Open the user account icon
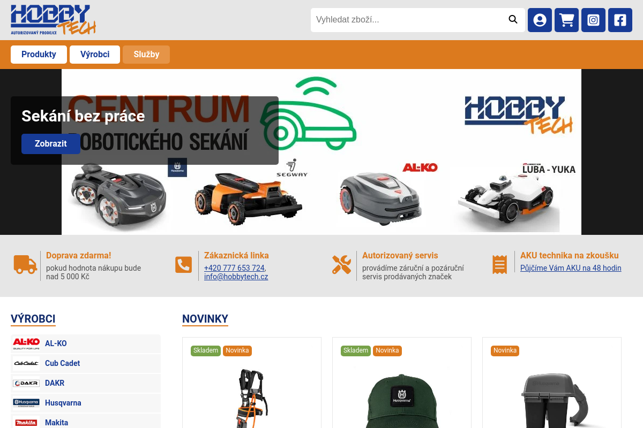Image resolution: width=643 pixels, height=428 pixels. pos(540,20)
